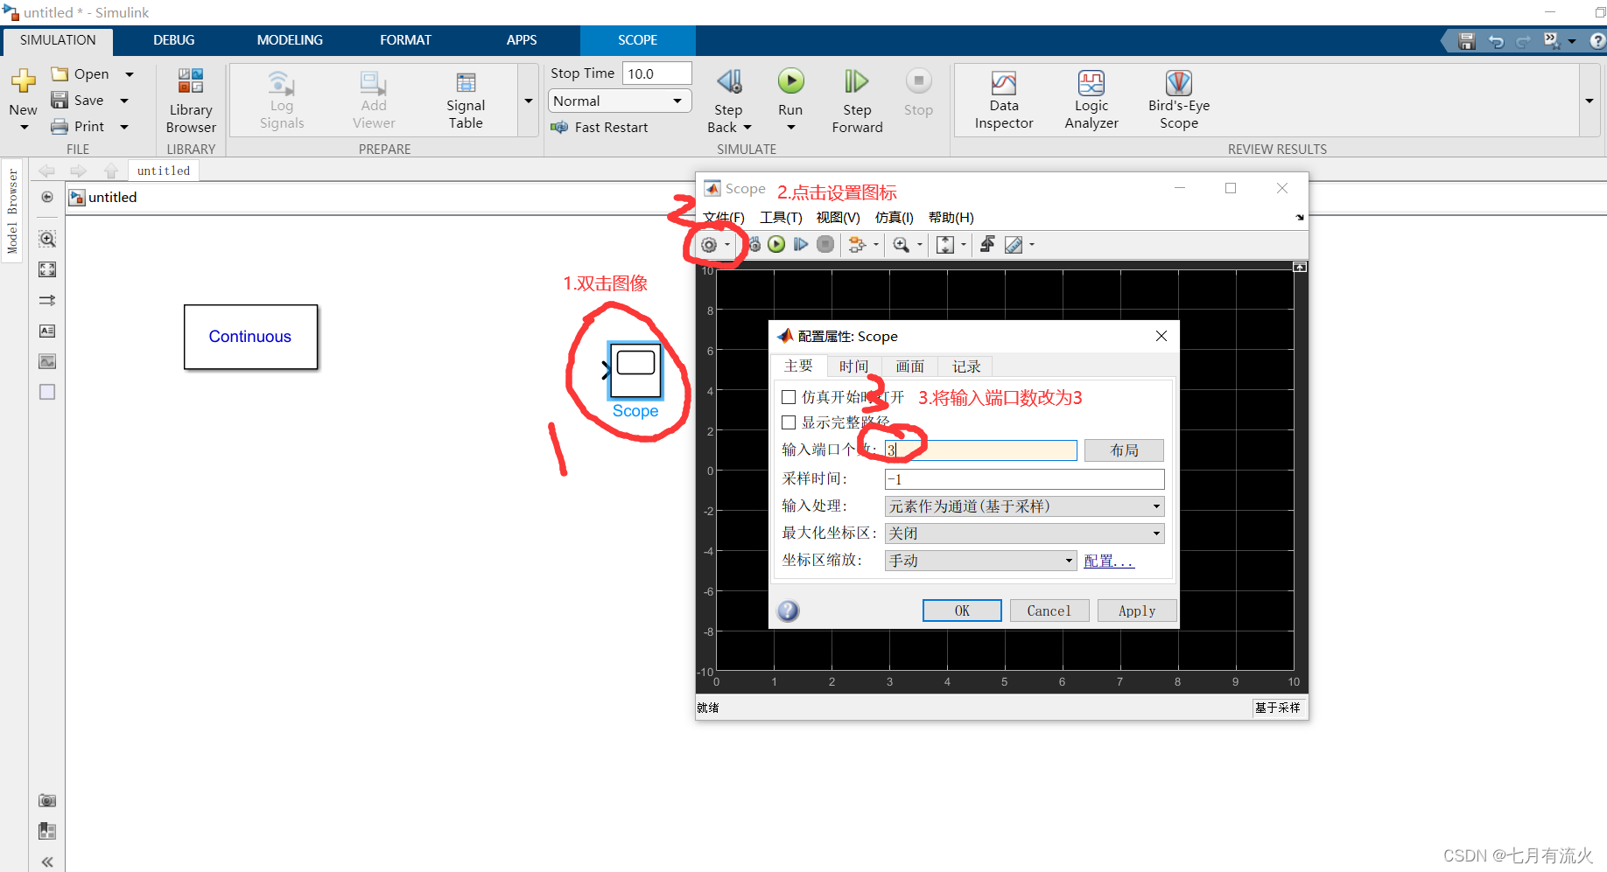Expand the 输入处理 dropdown

click(1024, 506)
